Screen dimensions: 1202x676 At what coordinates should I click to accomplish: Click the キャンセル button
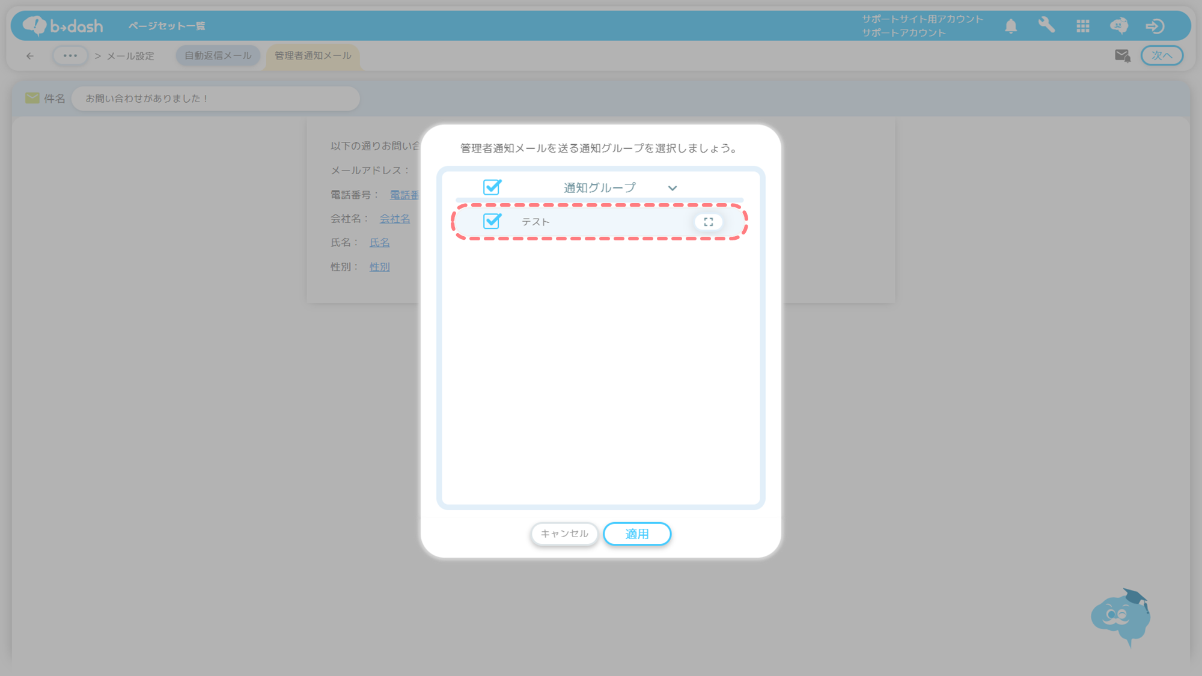(564, 534)
